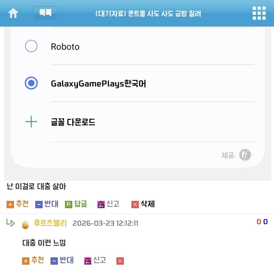Report 후르츠젤리's reply with 신고
Viewport: 274px width, 269px height.
(99, 260)
